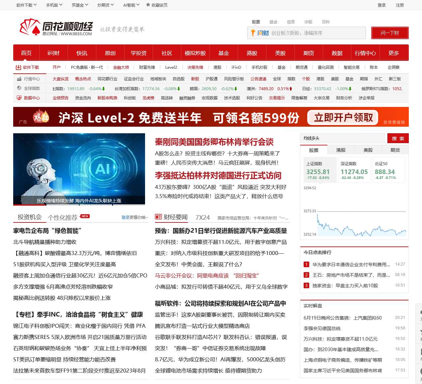Switch market panel to 美股 tab
422x384 pixels.
click(368, 150)
